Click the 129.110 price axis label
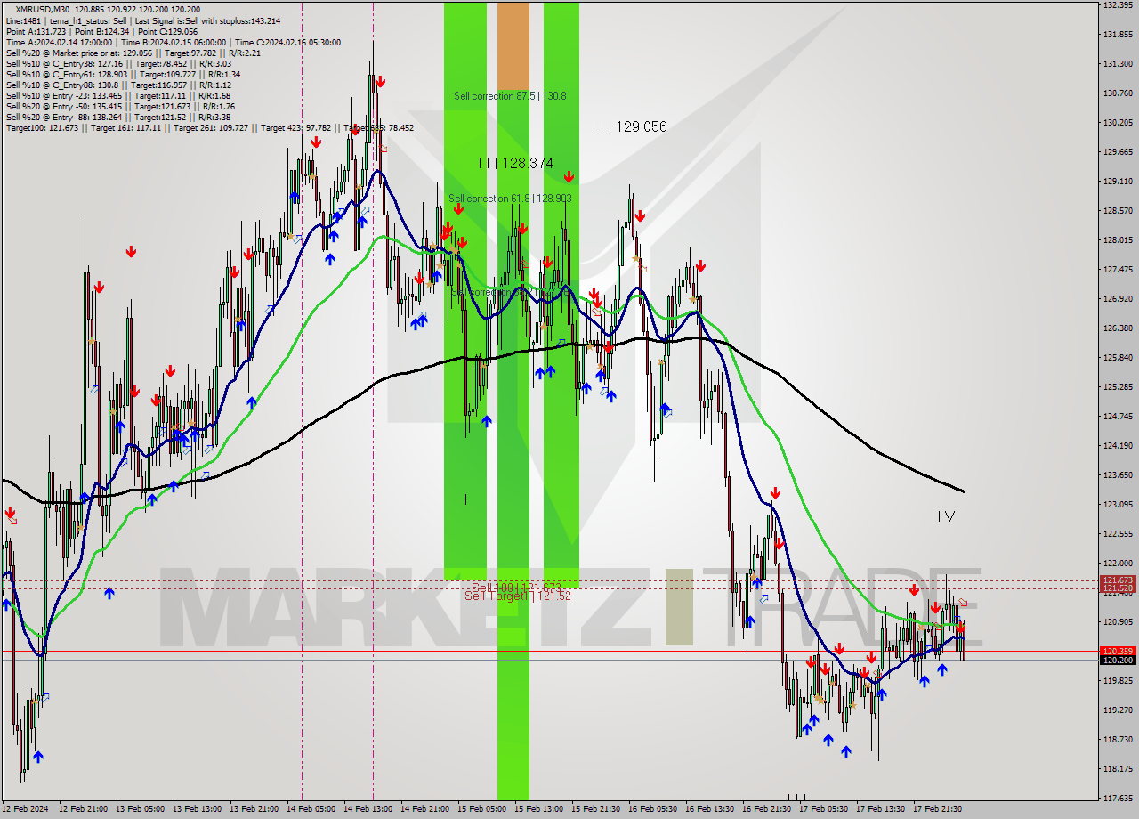1139x819 pixels. [1118, 182]
